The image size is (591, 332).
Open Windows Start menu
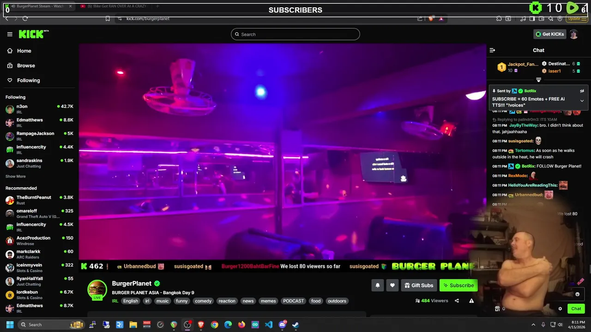10,325
